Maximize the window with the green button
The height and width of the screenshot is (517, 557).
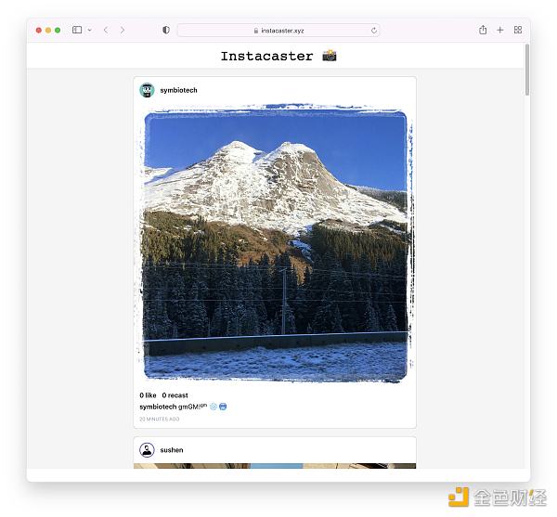click(x=58, y=31)
